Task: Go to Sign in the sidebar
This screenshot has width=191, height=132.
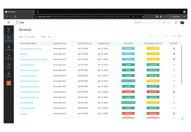Action: tap(9, 30)
